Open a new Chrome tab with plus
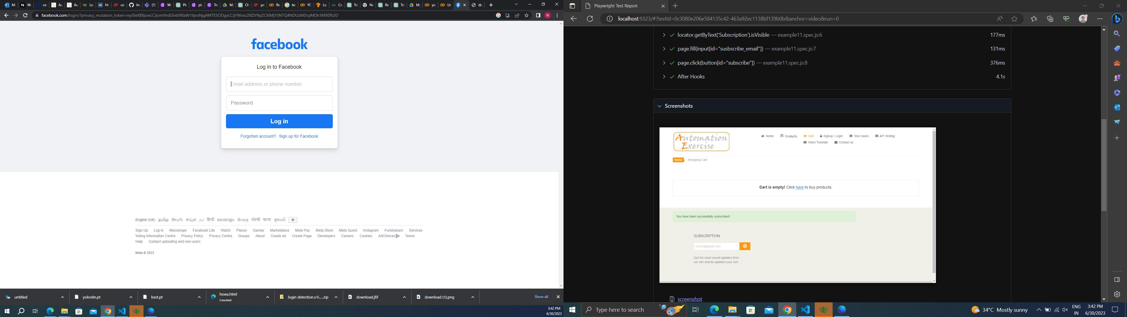Viewport: 1127px width, 317px height. [491, 5]
